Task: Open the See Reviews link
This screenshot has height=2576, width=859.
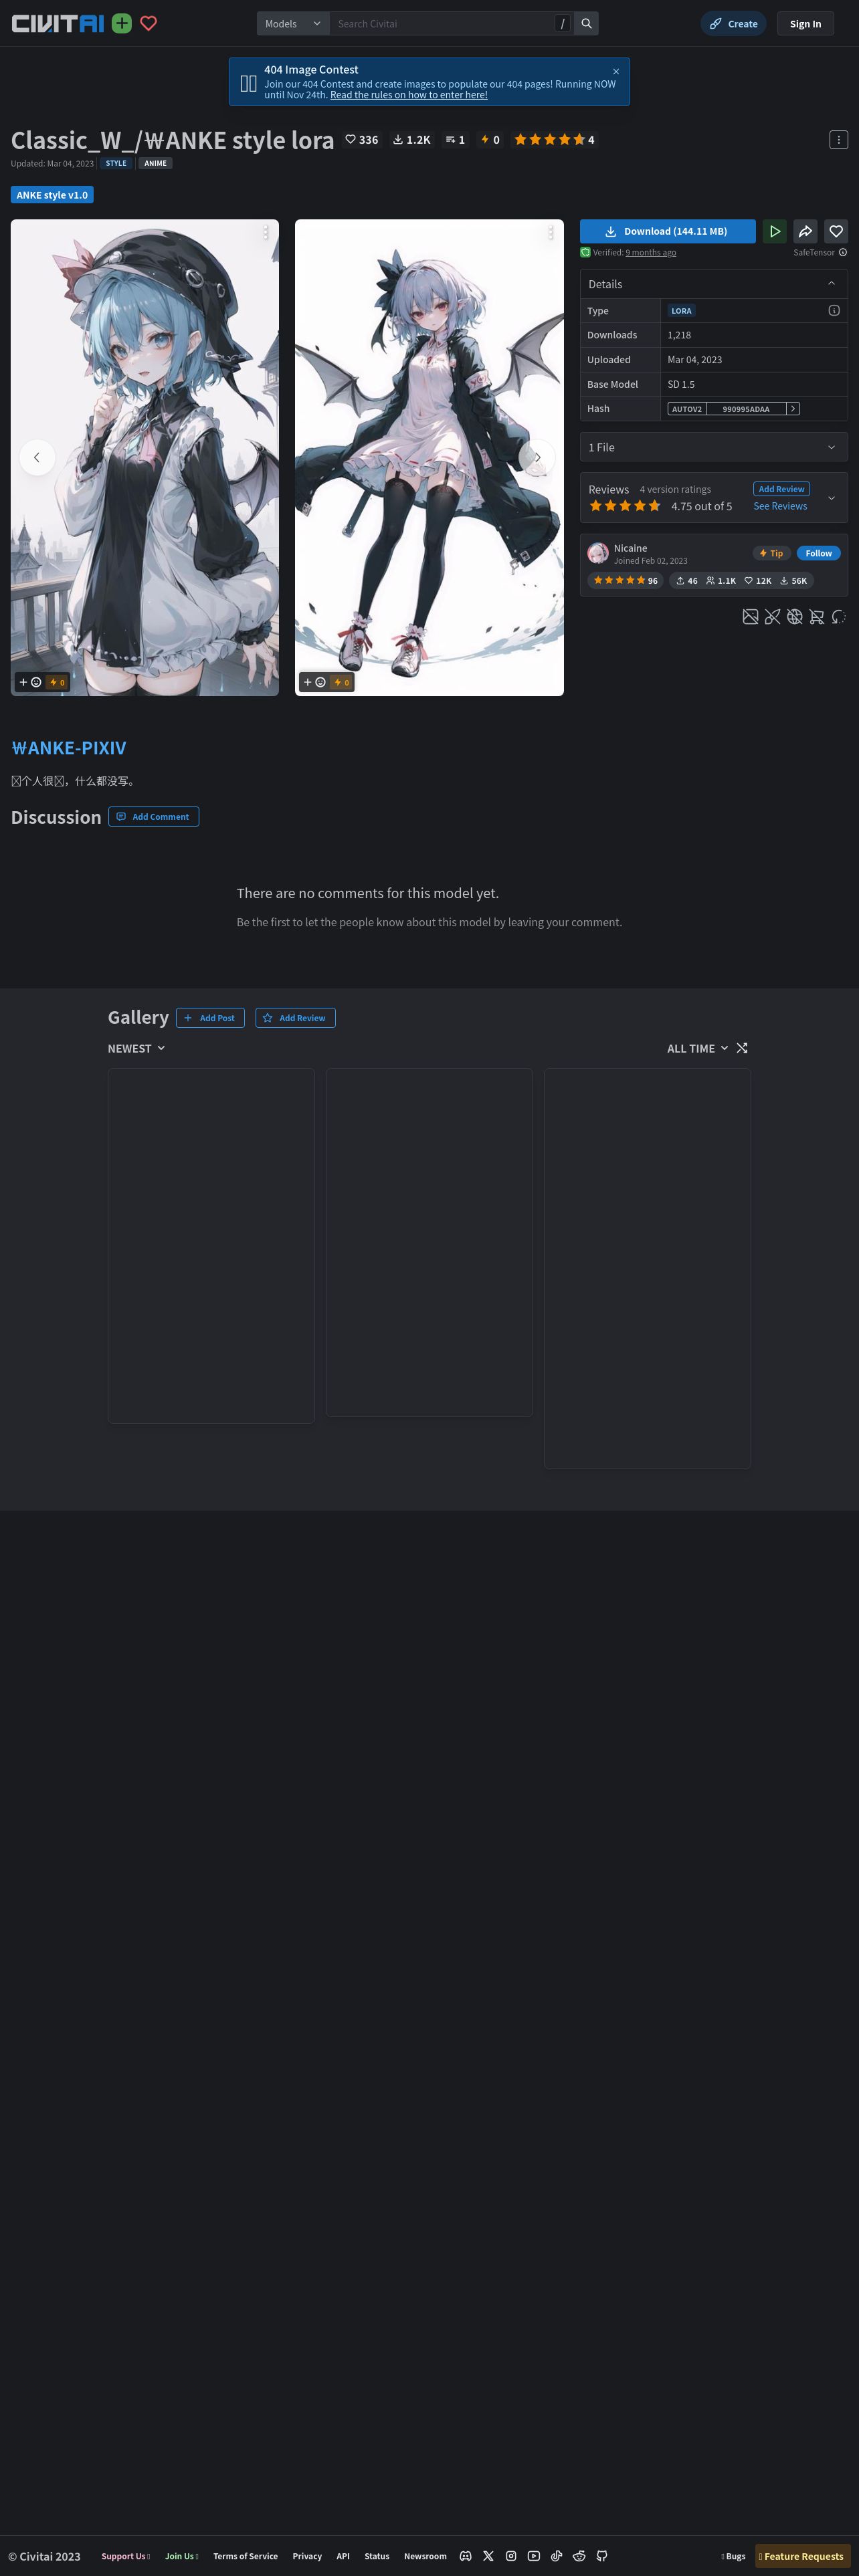Action: (x=780, y=506)
